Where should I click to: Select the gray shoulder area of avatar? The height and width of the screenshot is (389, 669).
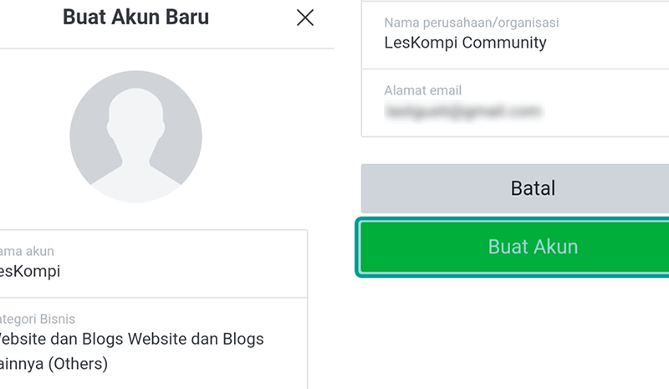(x=135, y=183)
